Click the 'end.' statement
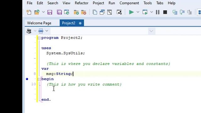This screenshot has width=201, height=113. [46, 100]
